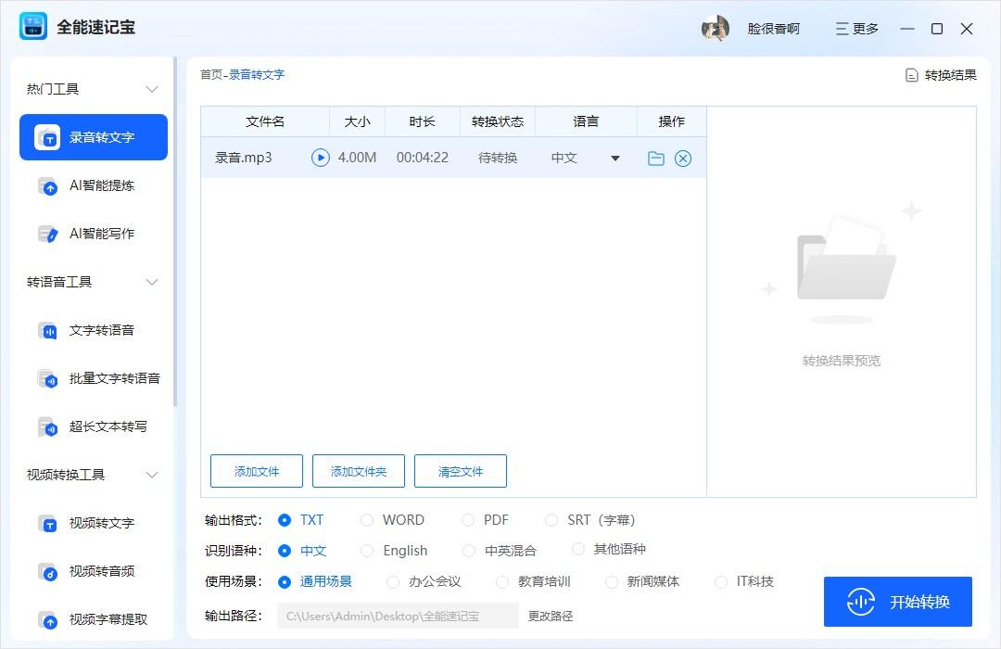Click the 视频转音频 sidebar icon
1001x649 pixels.
tap(48, 572)
